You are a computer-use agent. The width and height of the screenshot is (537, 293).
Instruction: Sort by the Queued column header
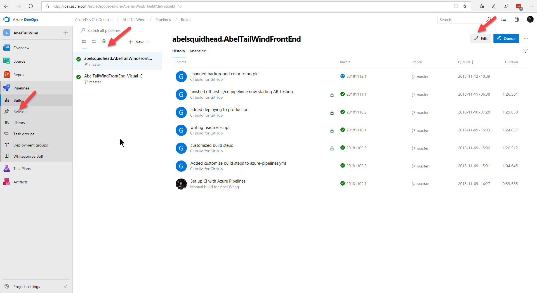[466, 62]
